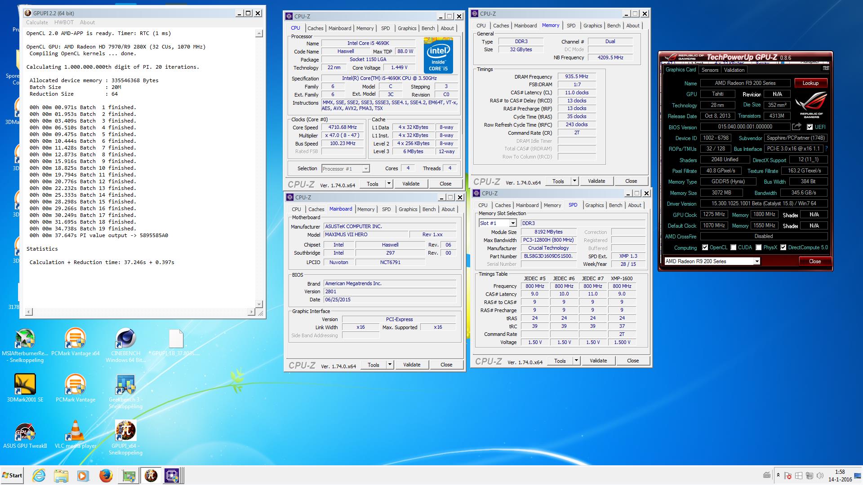The width and height of the screenshot is (863, 485).
Task: Toggle the DirectCompute 5.0 checkbox
Action: point(783,247)
